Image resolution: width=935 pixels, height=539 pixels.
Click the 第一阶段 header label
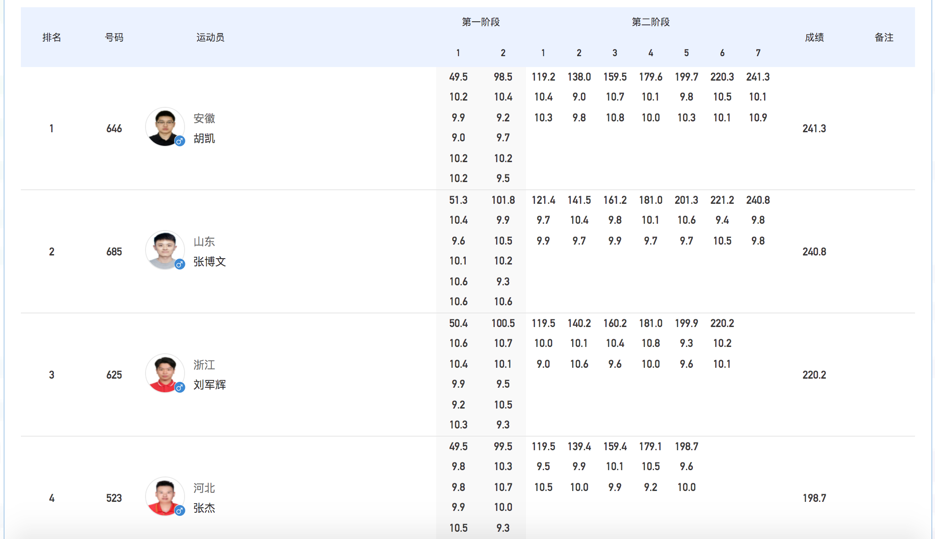(481, 22)
